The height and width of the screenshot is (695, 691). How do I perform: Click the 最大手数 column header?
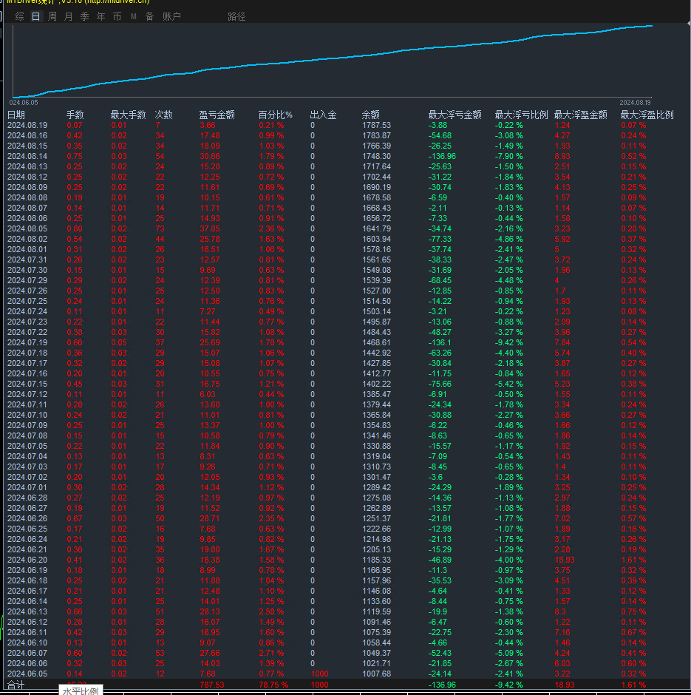[x=128, y=115]
